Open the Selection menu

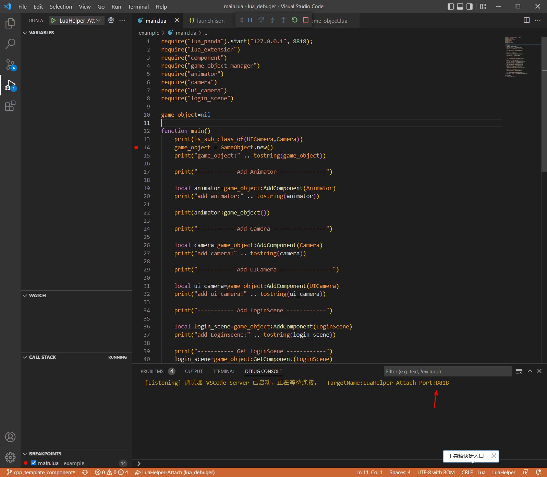(x=61, y=7)
